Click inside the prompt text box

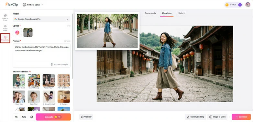(41, 55)
